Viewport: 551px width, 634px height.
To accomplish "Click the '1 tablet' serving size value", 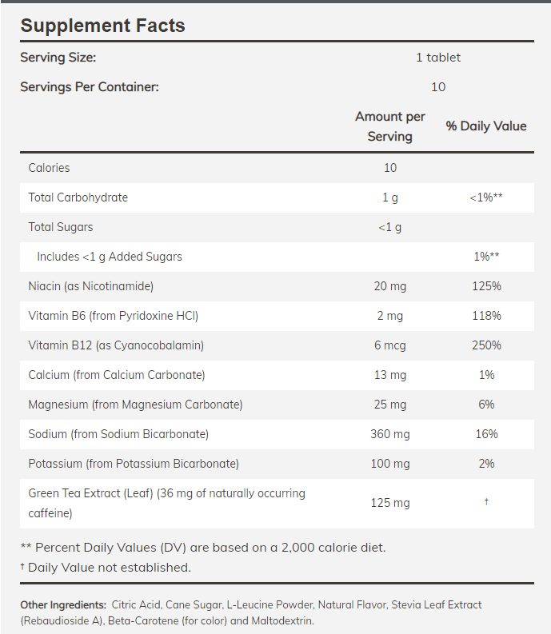I will (437, 58).
